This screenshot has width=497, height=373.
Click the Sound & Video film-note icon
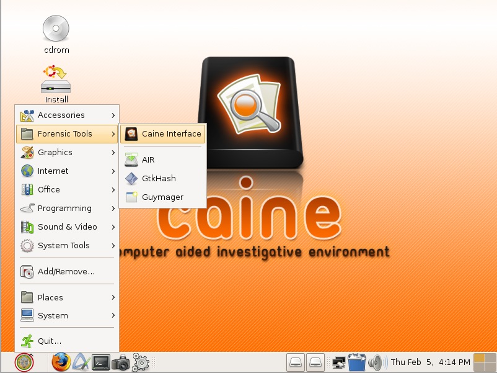[27, 227]
